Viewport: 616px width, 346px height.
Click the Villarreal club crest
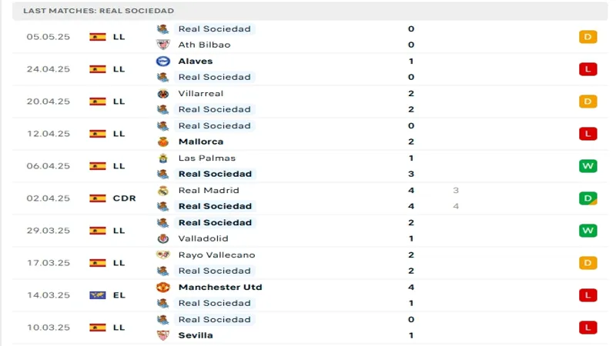point(162,93)
